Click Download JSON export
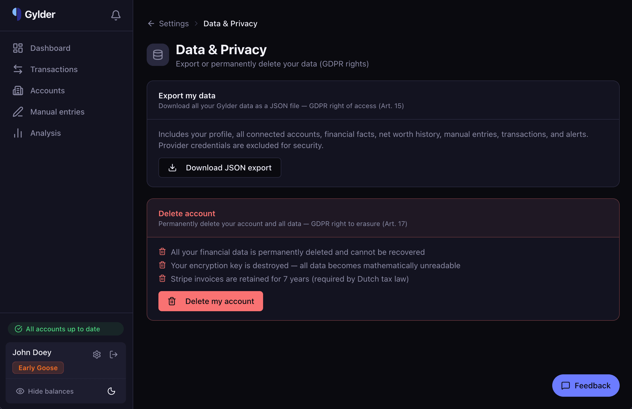This screenshot has height=409, width=632. 220,168
